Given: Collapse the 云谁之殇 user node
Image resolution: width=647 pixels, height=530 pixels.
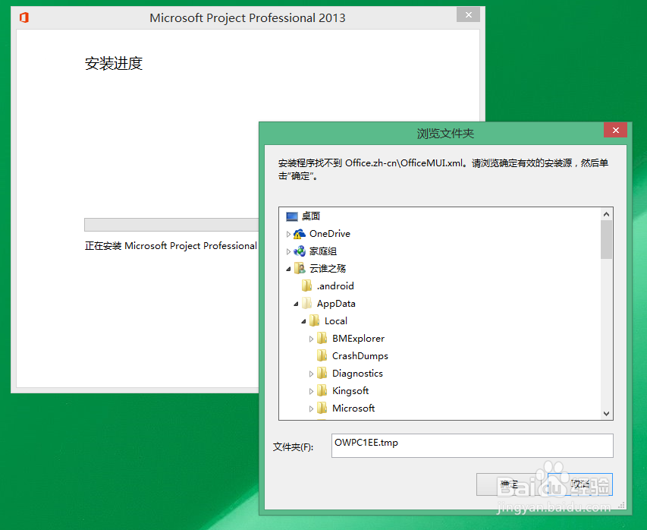Looking at the screenshot, I should (288, 270).
